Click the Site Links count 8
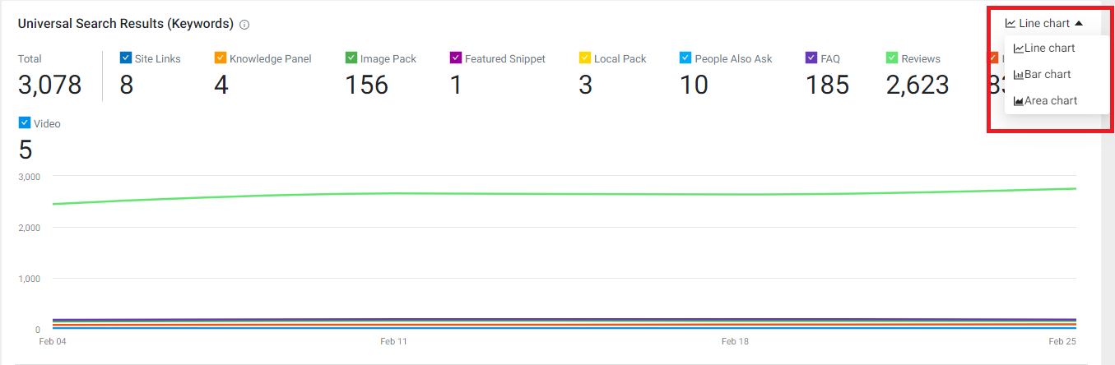The width and height of the screenshot is (1115, 365). coord(127,85)
